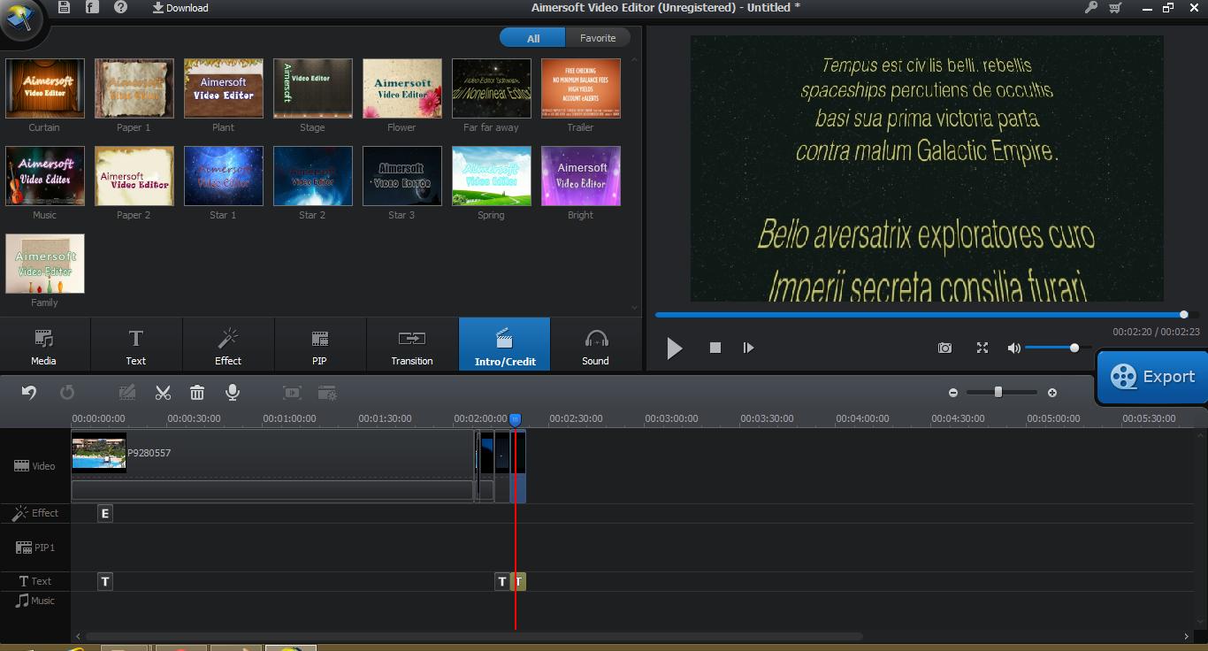Select the E marker on Effect track
Screen dimensions: 1208x651
tap(105, 513)
